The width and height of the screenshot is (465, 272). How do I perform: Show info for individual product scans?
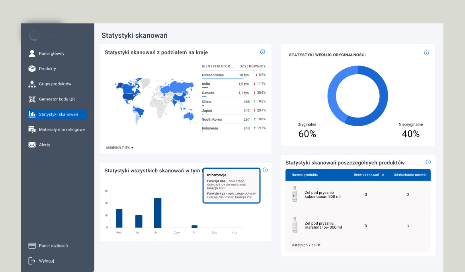tap(428, 162)
